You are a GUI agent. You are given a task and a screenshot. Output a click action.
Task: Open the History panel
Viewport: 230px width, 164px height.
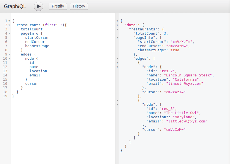pos(79,6)
